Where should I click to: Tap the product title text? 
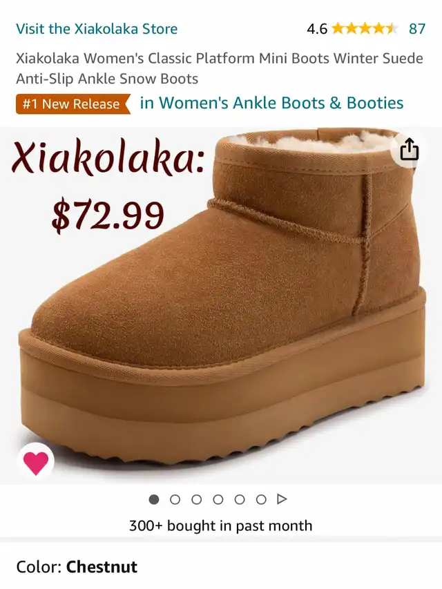(x=220, y=68)
